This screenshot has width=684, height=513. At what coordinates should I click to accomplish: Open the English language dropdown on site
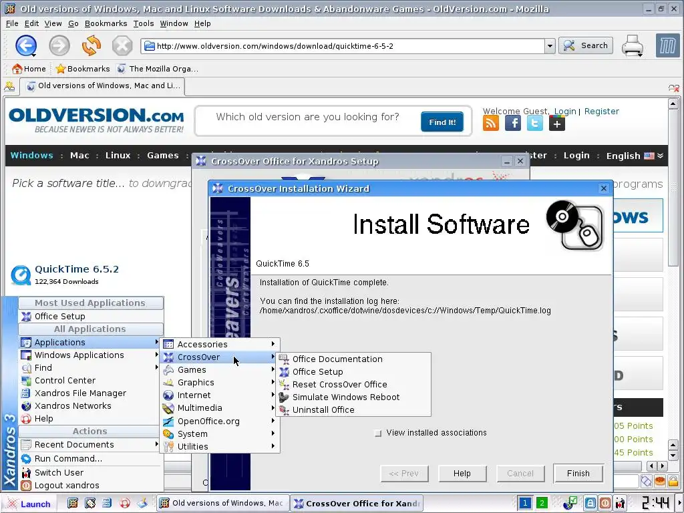(635, 156)
